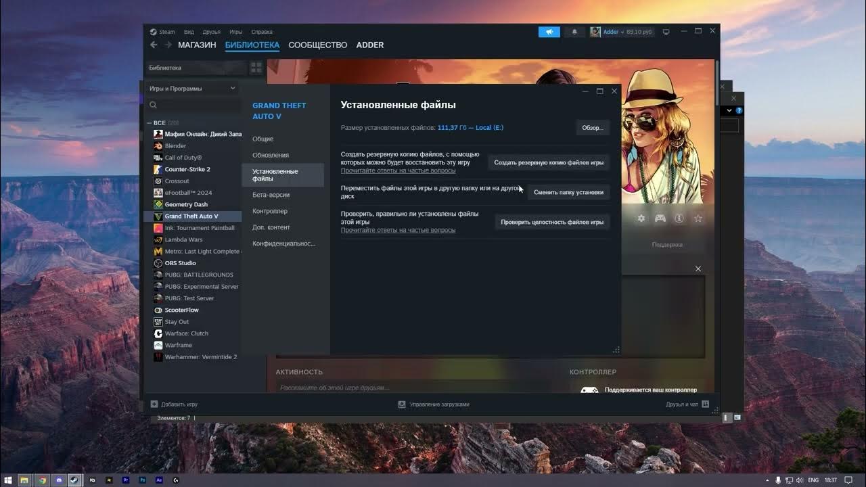
Task: Select OBS Studio in library list
Action: tap(176, 263)
